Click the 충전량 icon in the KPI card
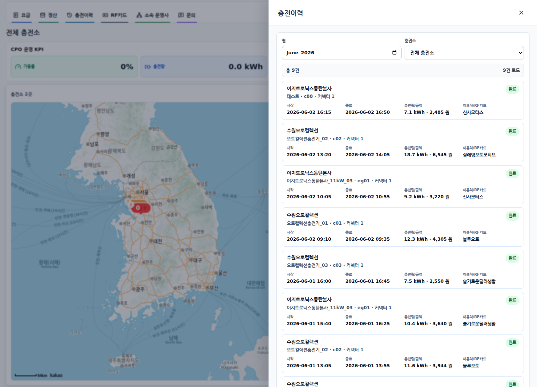This screenshot has height=387, width=537. click(x=148, y=67)
